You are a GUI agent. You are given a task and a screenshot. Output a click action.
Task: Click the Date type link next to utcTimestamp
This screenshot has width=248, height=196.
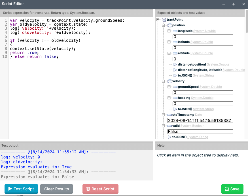coord(198,115)
